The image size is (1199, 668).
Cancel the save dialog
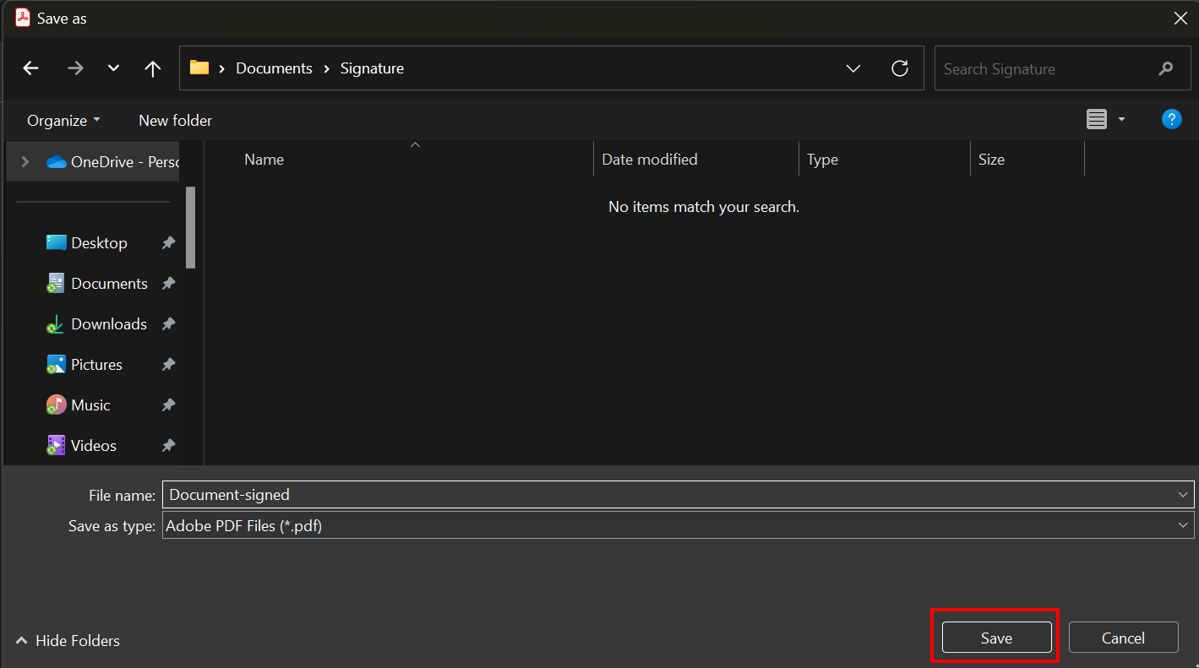1123,637
